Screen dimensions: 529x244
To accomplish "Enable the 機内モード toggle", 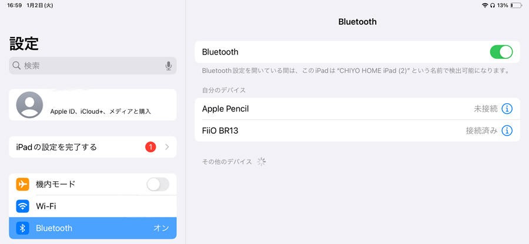I will [x=158, y=184].
